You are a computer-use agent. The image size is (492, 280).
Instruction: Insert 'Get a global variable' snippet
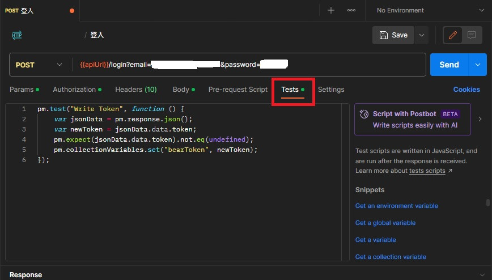pos(385,223)
